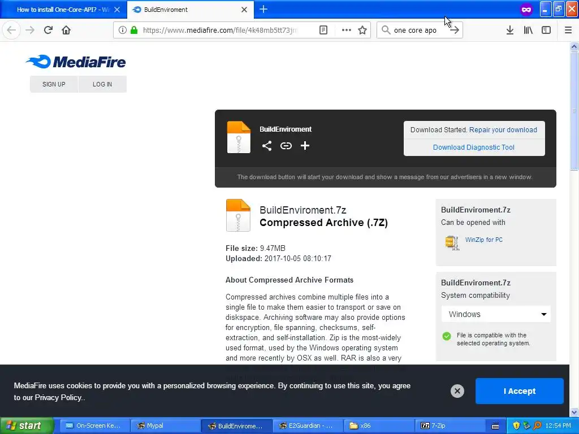Show site information icon in address bar
The width and height of the screenshot is (579, 434).
(x=122, y=30)
